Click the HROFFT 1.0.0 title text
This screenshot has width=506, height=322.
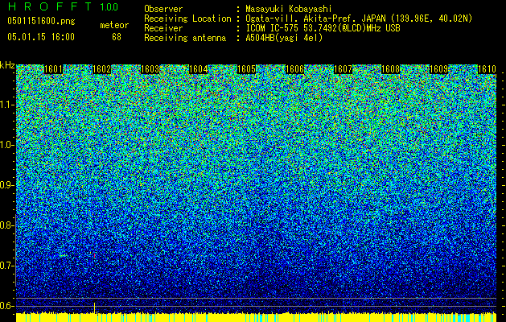pos(63,6)
